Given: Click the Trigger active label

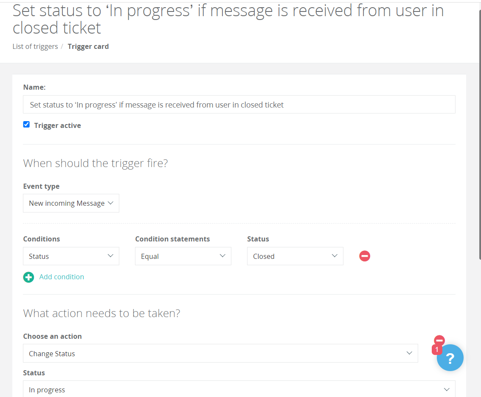Looking at the screenshot, I should pyautogui.click(x=57, y=125).
